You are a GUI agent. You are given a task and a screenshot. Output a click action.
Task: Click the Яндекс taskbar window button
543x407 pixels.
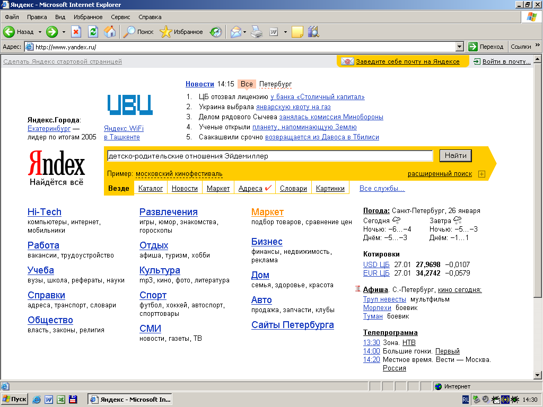coord(130,400)
